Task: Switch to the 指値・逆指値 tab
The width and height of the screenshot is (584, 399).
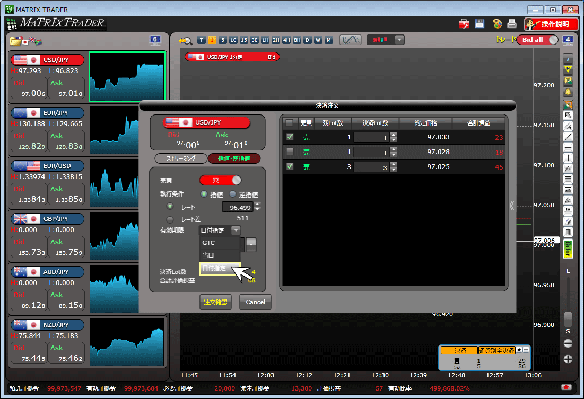Action: [234, 158]
